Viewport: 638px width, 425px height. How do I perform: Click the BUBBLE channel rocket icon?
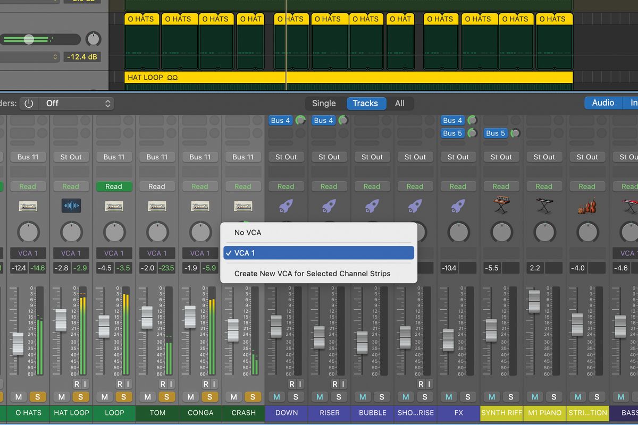[372, 206]
